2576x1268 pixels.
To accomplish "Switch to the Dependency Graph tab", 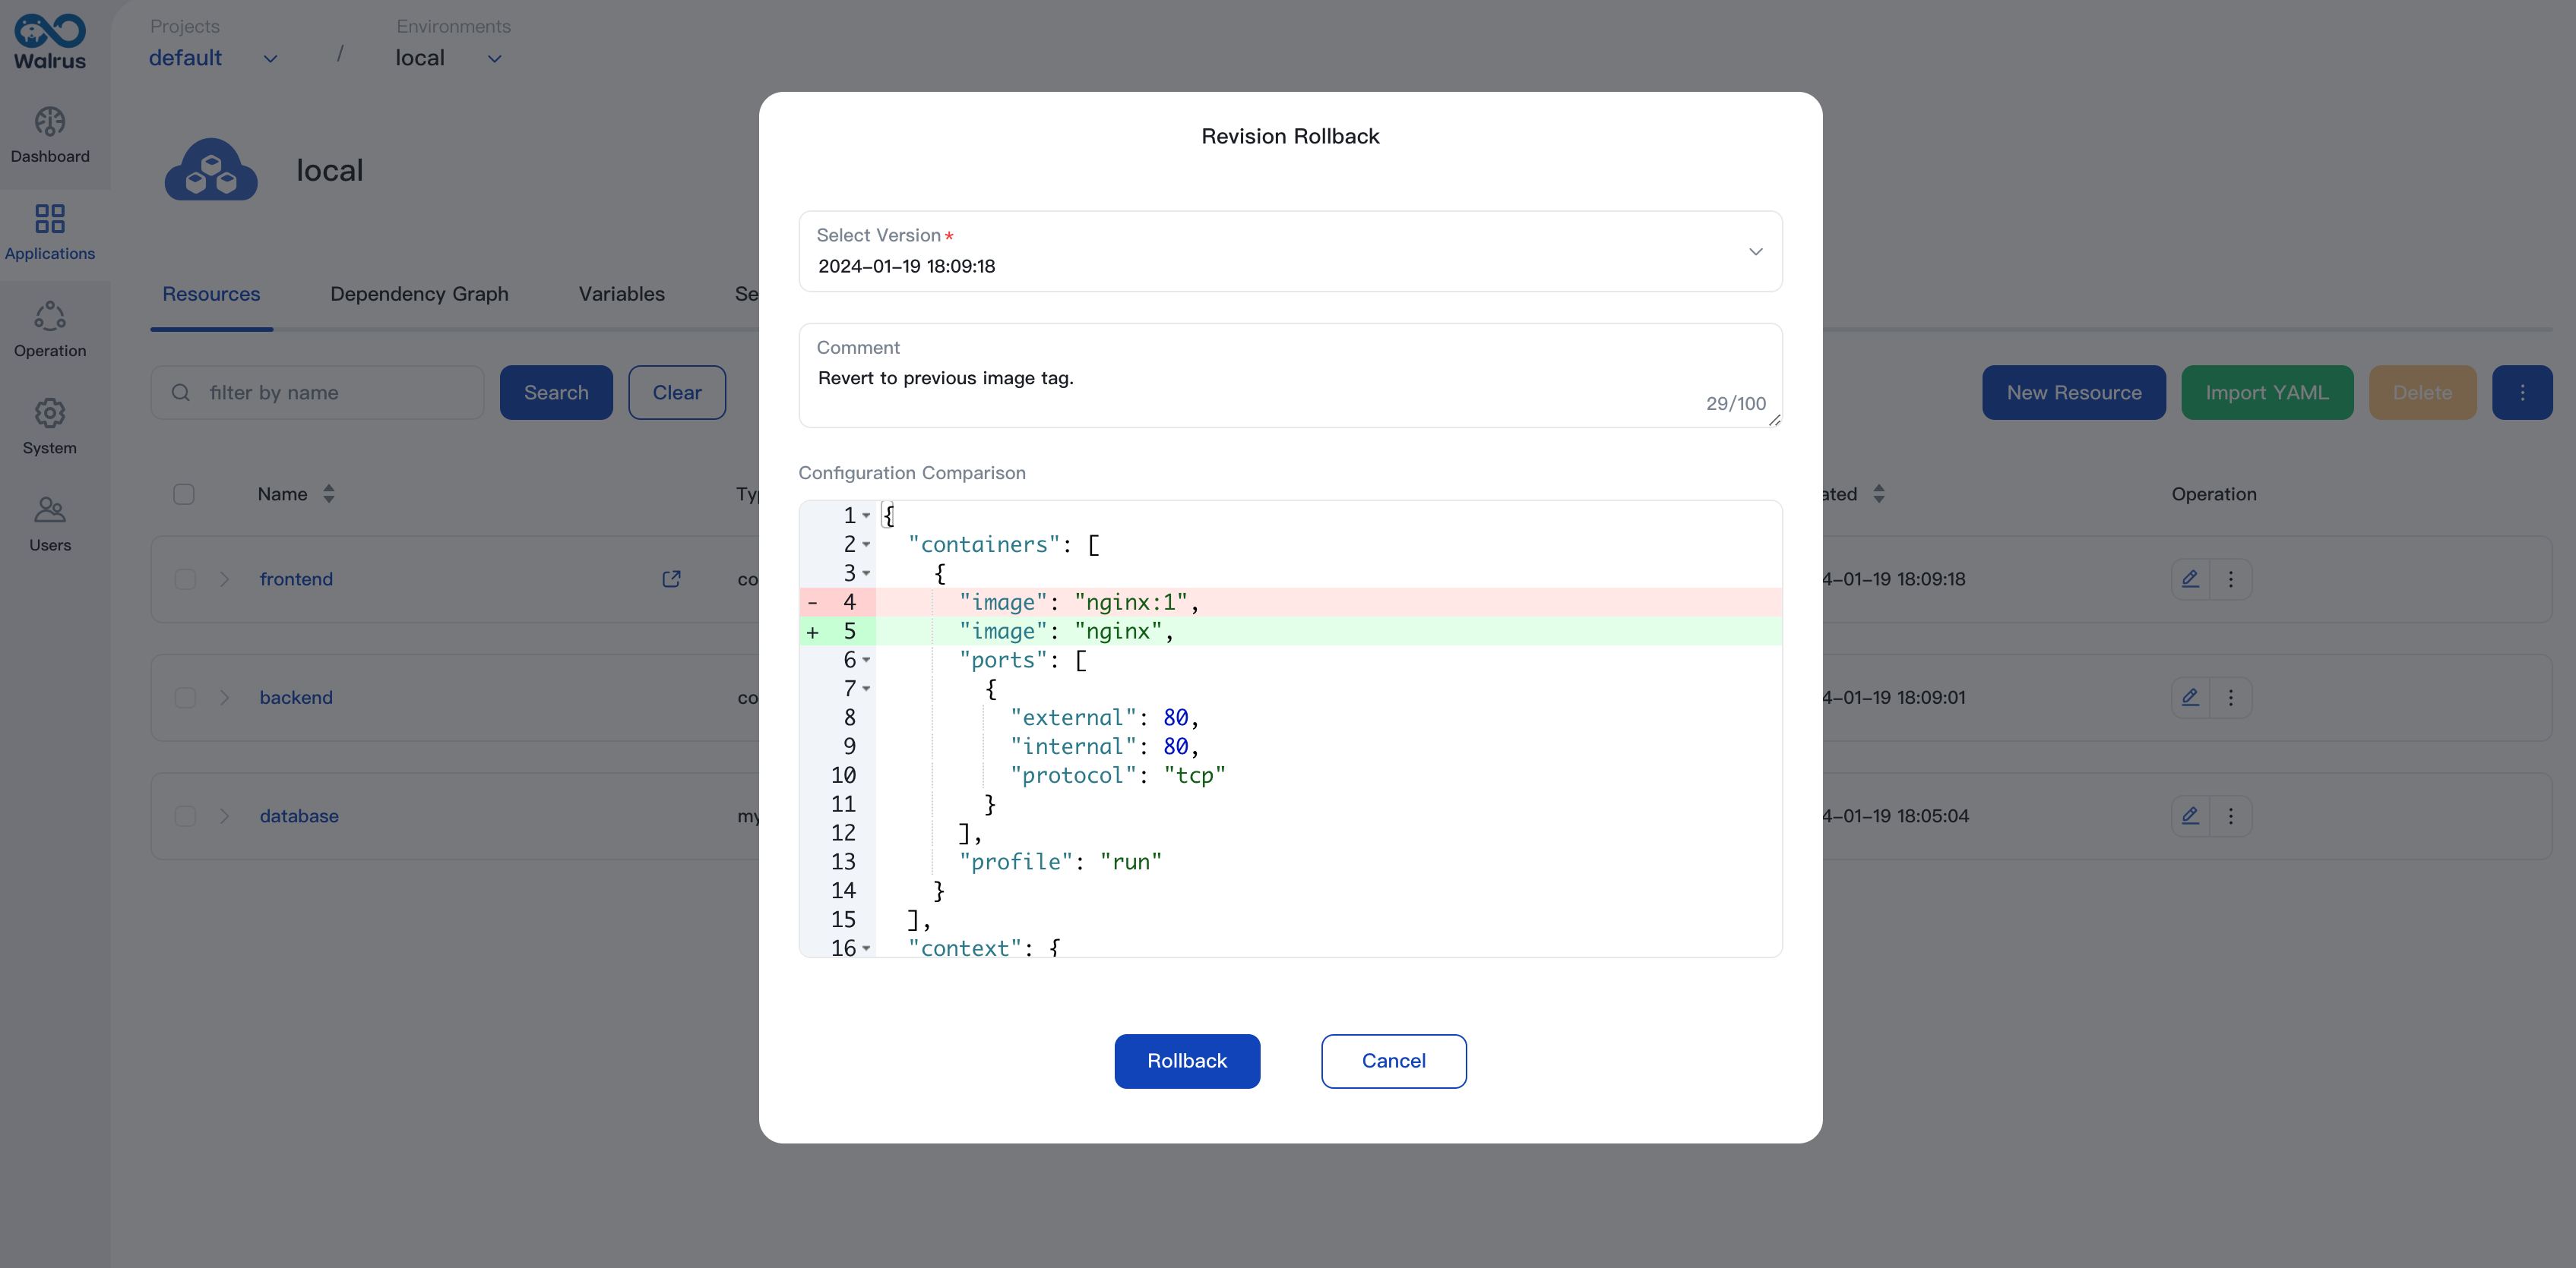I will point(419,292).
